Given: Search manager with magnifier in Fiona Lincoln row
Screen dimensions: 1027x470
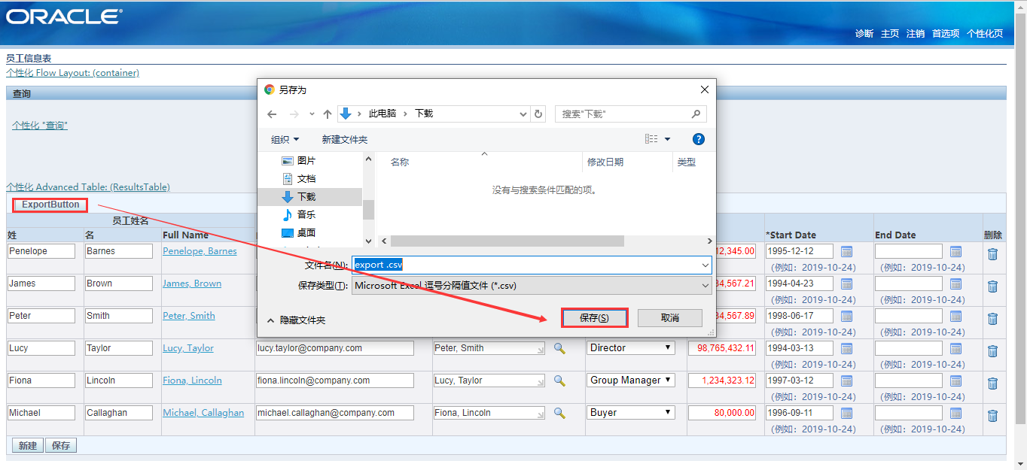Looking at the screenshot, I should (559, 381).
